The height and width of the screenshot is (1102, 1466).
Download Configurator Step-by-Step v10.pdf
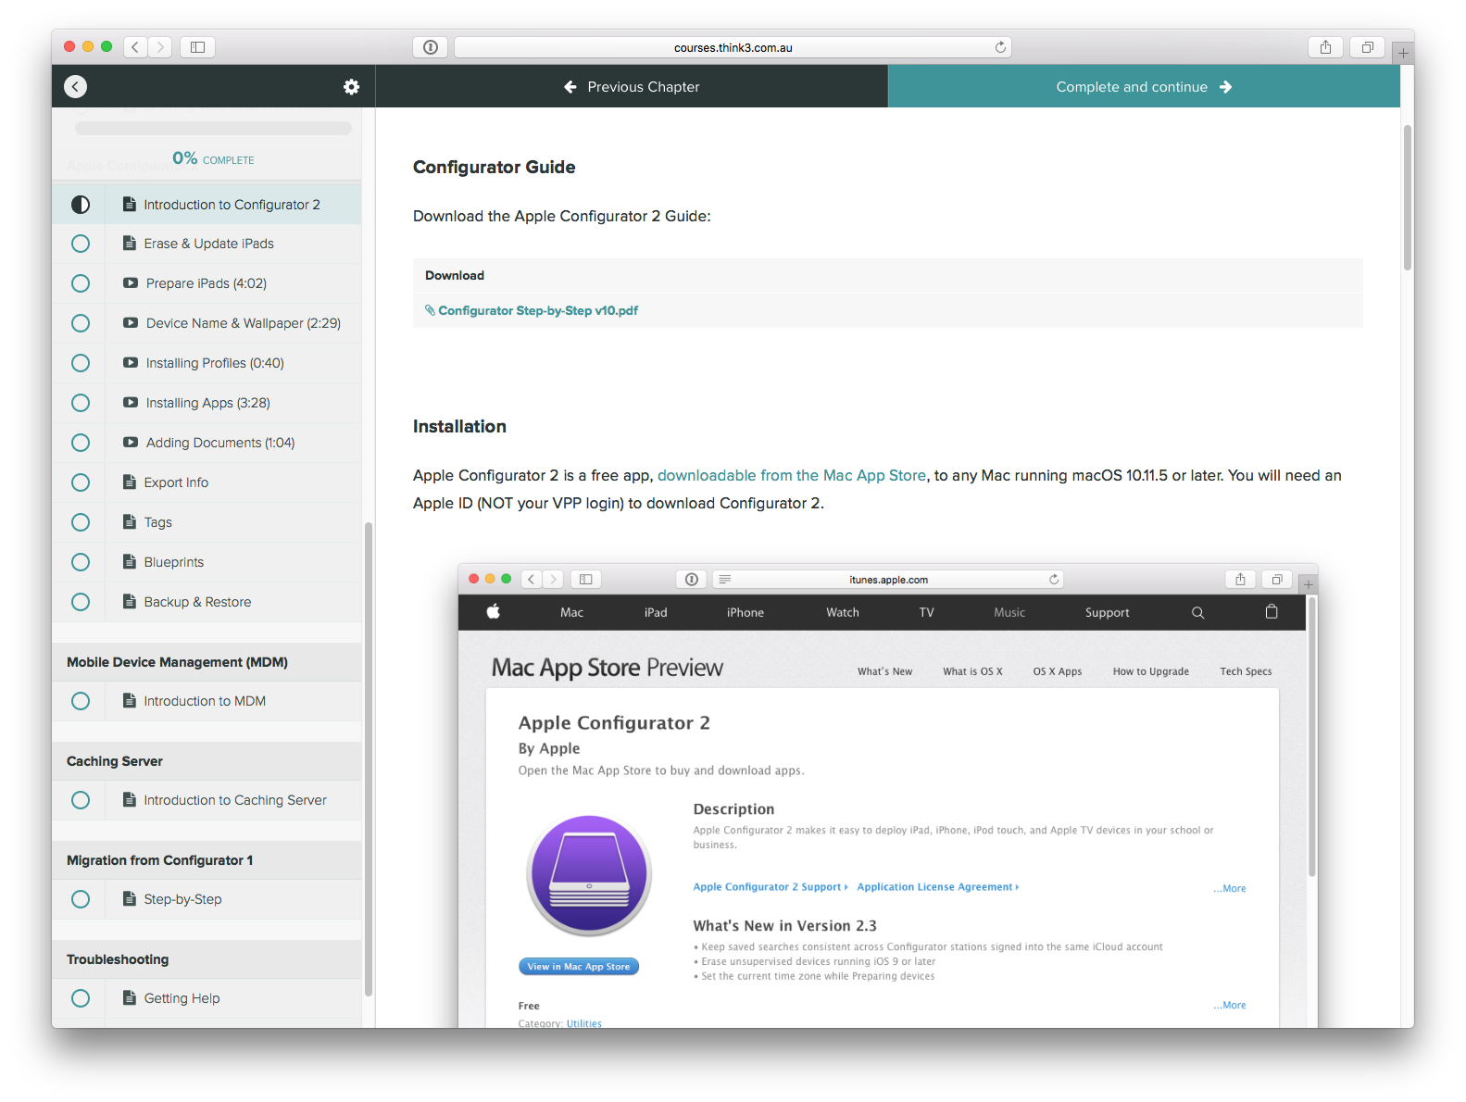pyautogui.click(x=538, y=310)
